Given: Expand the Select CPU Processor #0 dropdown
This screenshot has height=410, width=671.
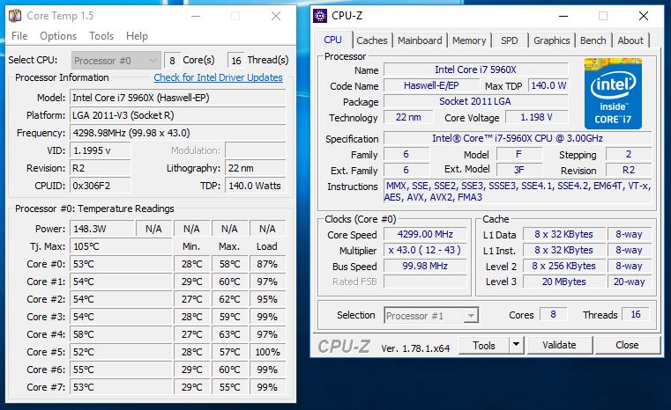Looking at the screenshot, I should (x=116, y=61).
